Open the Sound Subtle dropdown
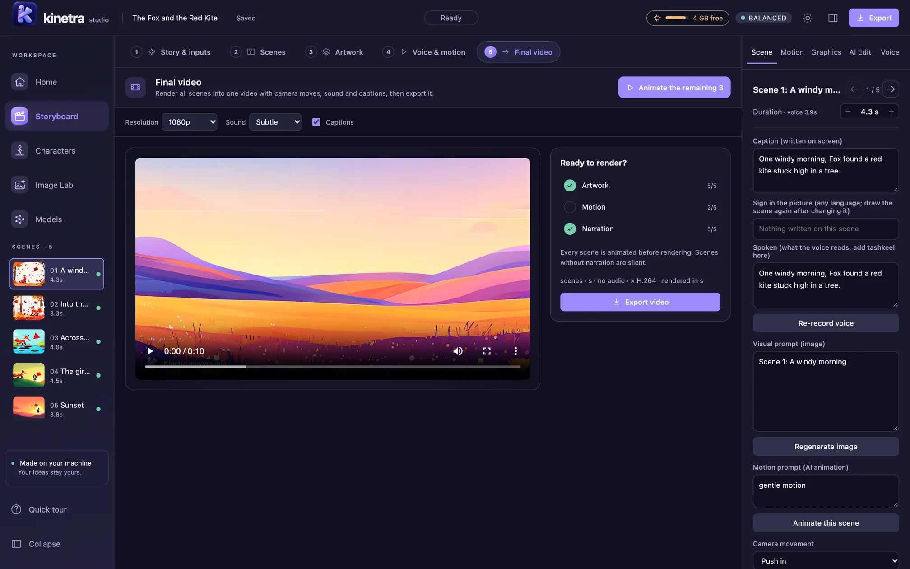 click(x=275, y=122)
